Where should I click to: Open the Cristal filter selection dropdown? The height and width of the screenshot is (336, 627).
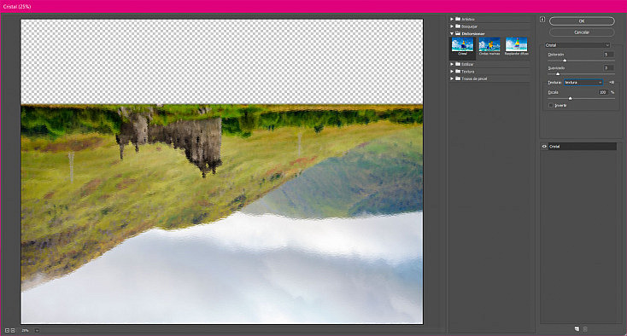coord(577,45)
